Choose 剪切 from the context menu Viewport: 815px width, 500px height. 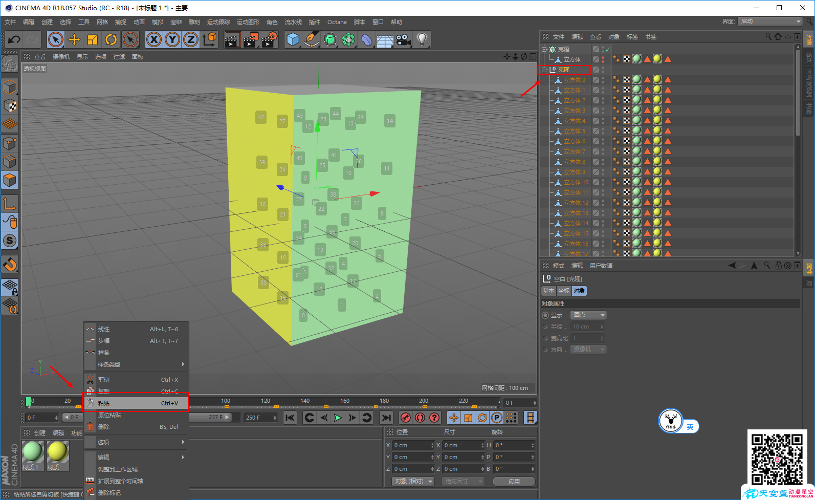click(136, 380)
